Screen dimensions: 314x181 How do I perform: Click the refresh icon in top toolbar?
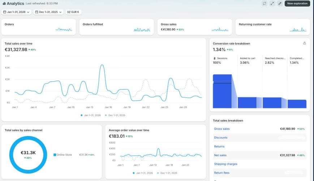tap(264, 3)
